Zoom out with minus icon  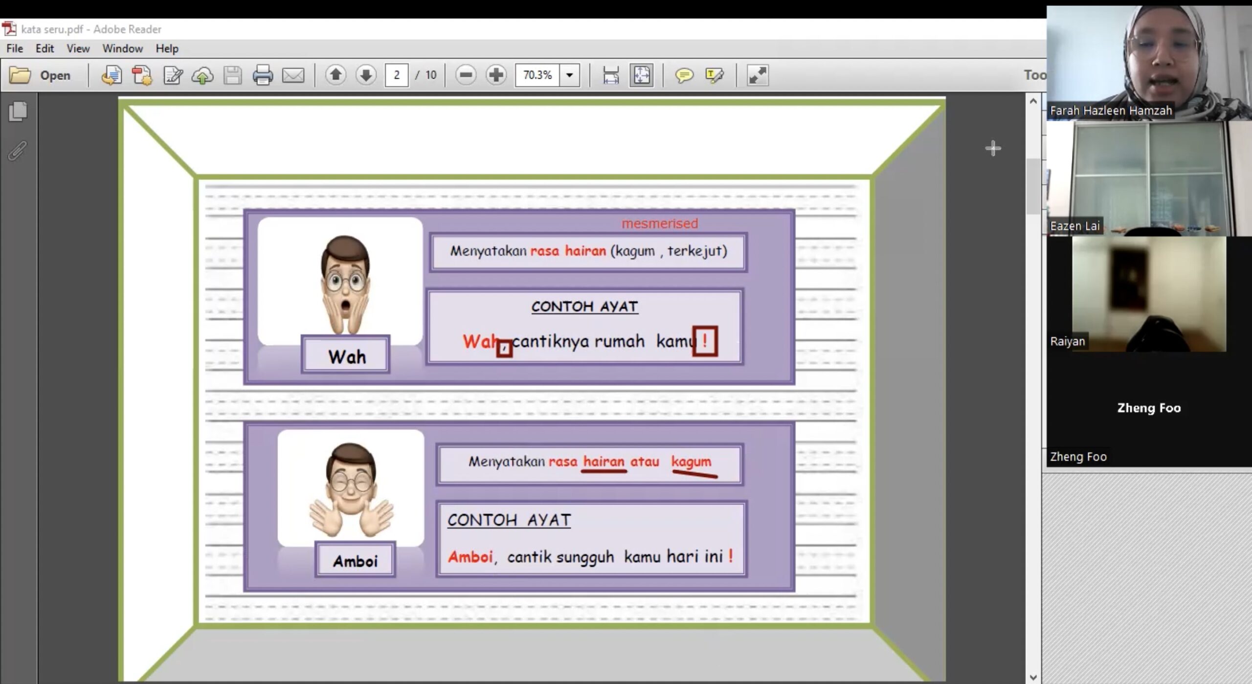pos(466,75)
